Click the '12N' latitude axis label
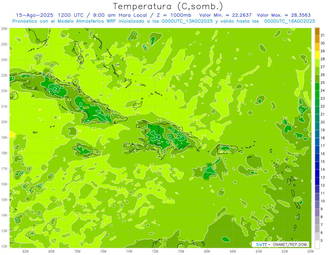Viewport: 330px width, 255px height. [4, 246]
